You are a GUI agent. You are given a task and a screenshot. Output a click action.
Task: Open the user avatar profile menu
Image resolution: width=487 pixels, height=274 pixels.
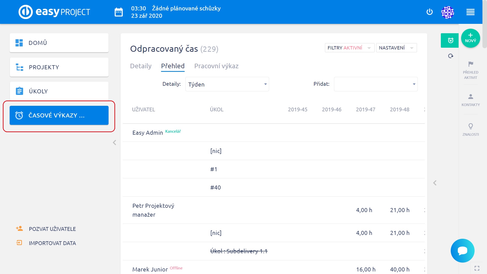(x=447, y=12)
